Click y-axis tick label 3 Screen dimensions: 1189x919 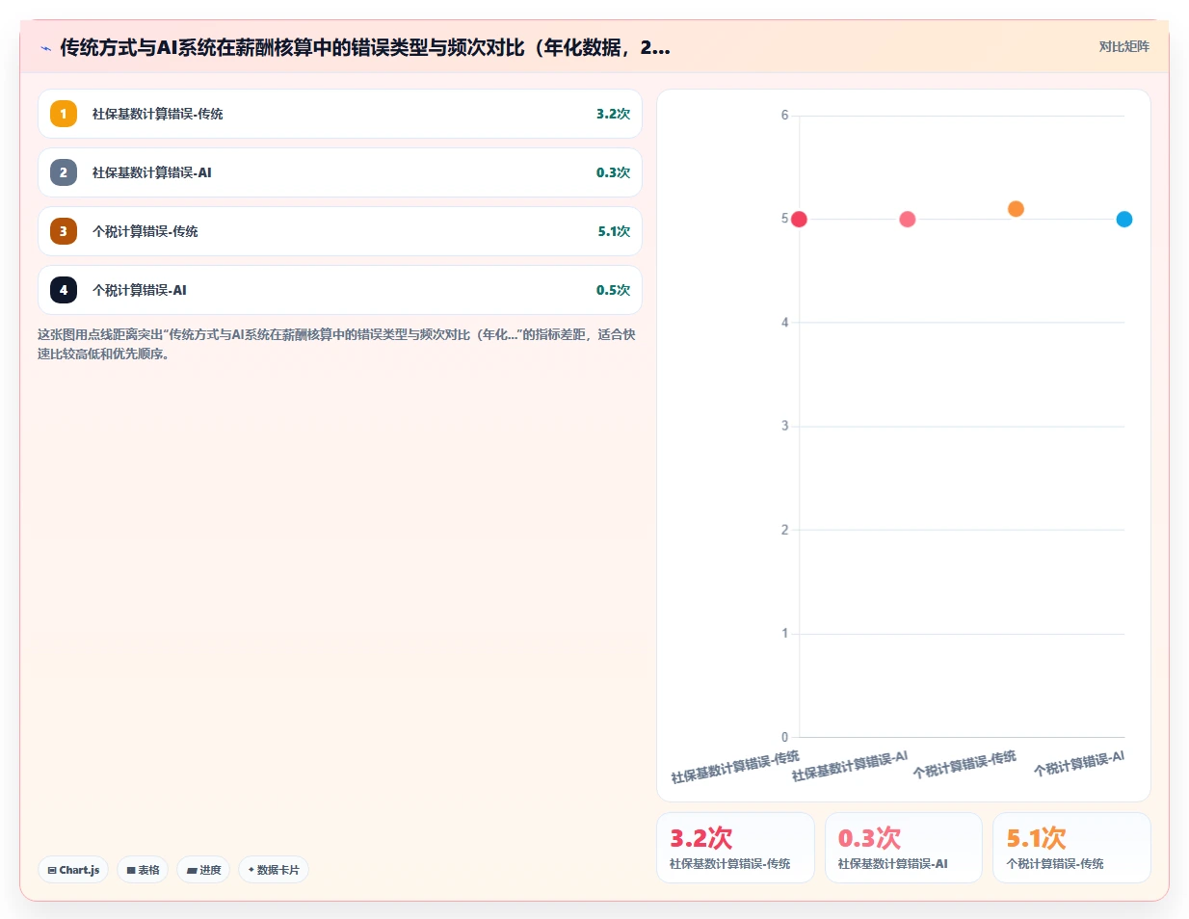[784, 426]
